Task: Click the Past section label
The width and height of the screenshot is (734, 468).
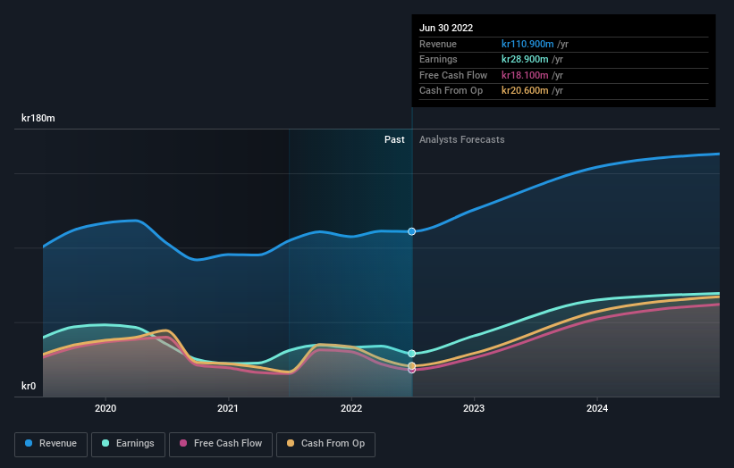Action: coord(394,140)
